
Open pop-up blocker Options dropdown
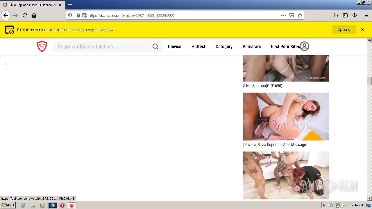tap(344, 30)
